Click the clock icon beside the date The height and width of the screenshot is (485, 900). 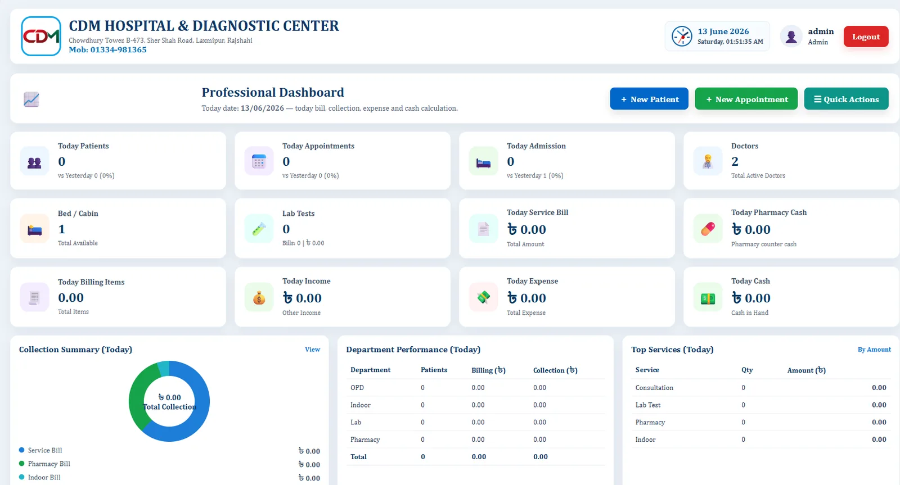[682, 37]
